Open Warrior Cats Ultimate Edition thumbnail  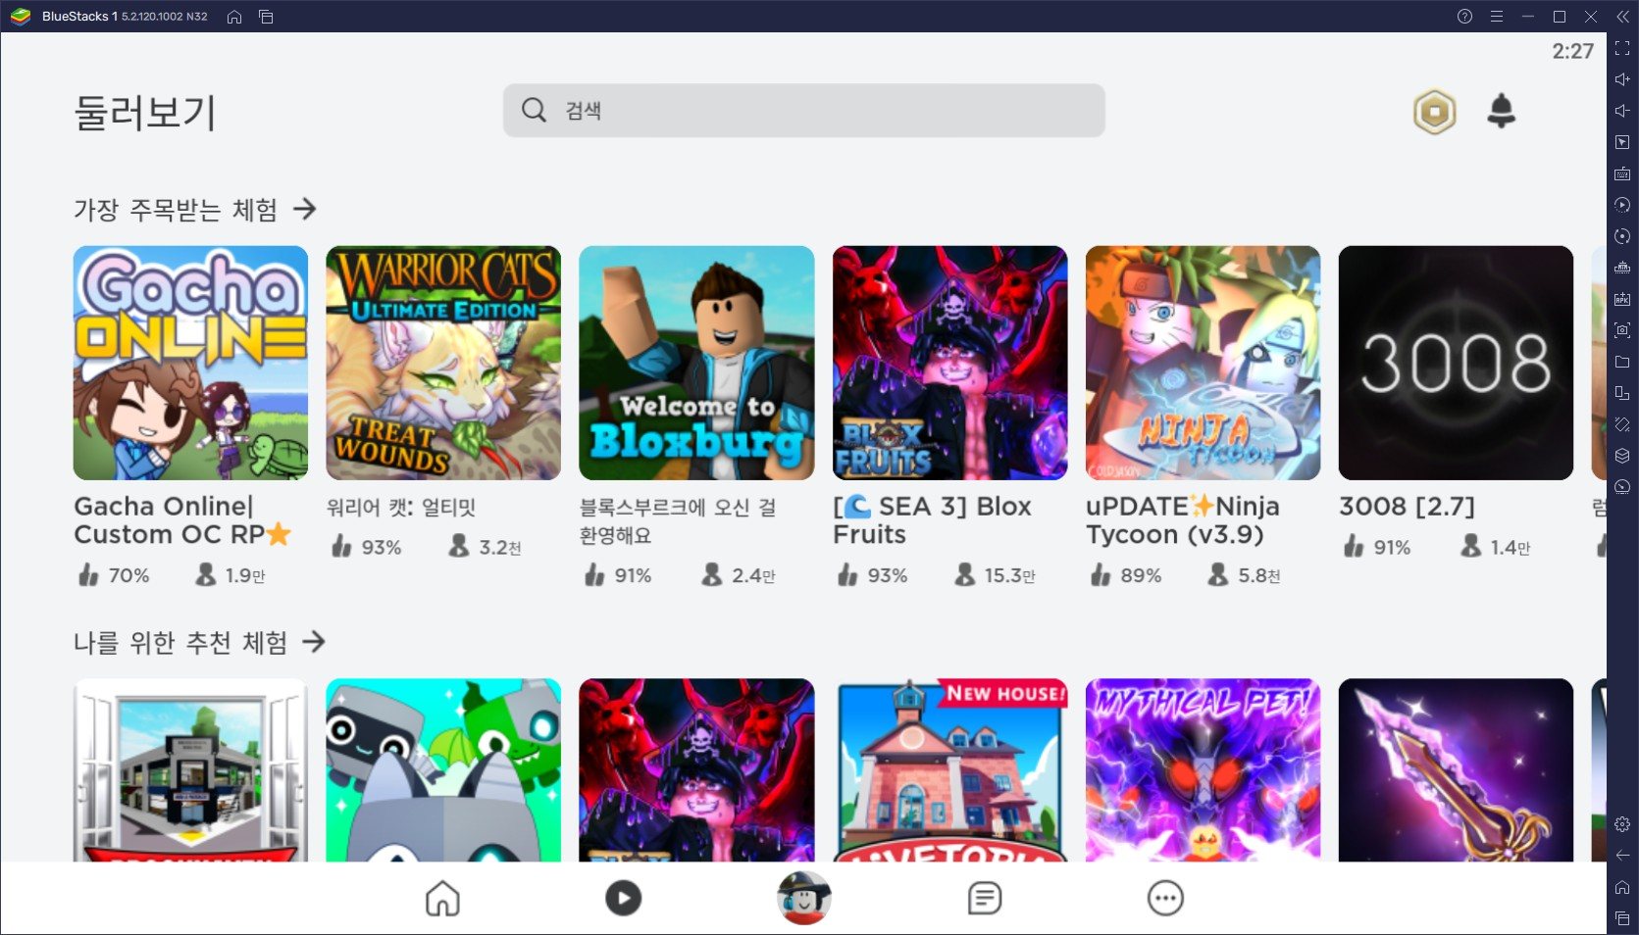[x=443, y=363]
